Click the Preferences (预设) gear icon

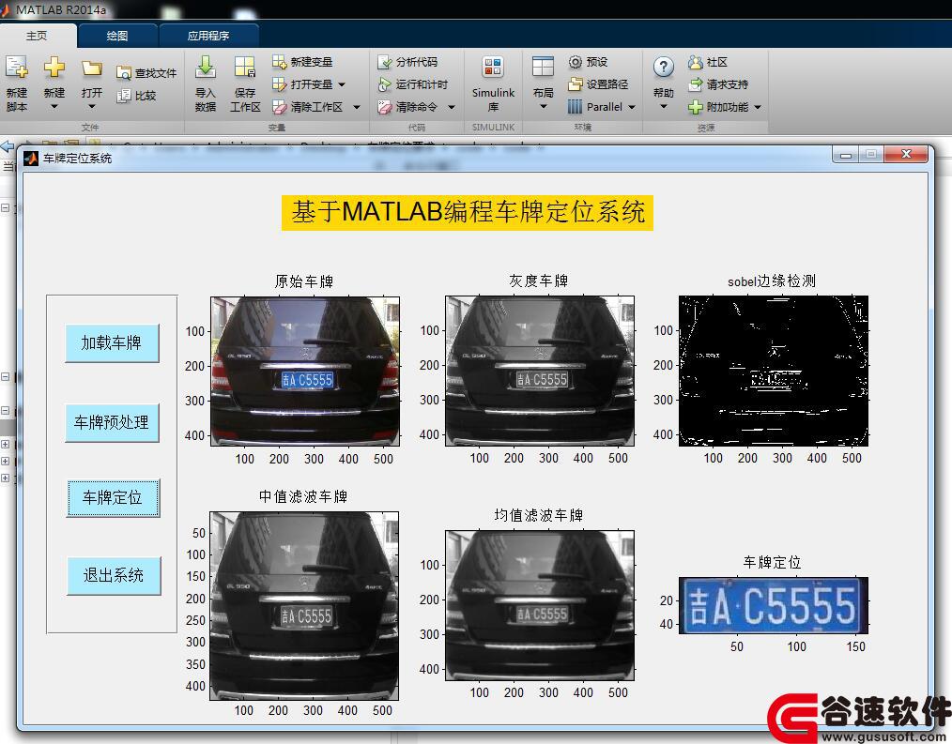coord(575,62)
